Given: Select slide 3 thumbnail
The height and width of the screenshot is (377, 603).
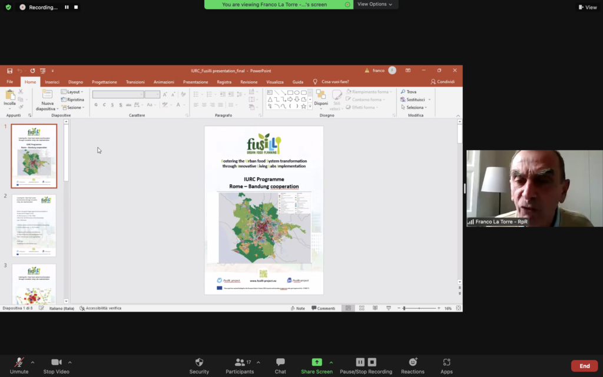Looking at the screenshot, I should point(34,284).
